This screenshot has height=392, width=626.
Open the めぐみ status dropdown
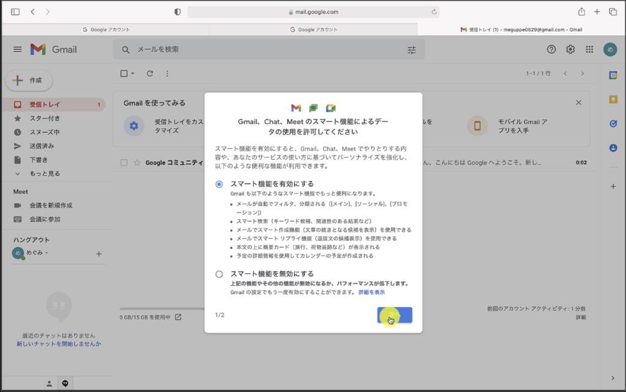click(46, 253)
